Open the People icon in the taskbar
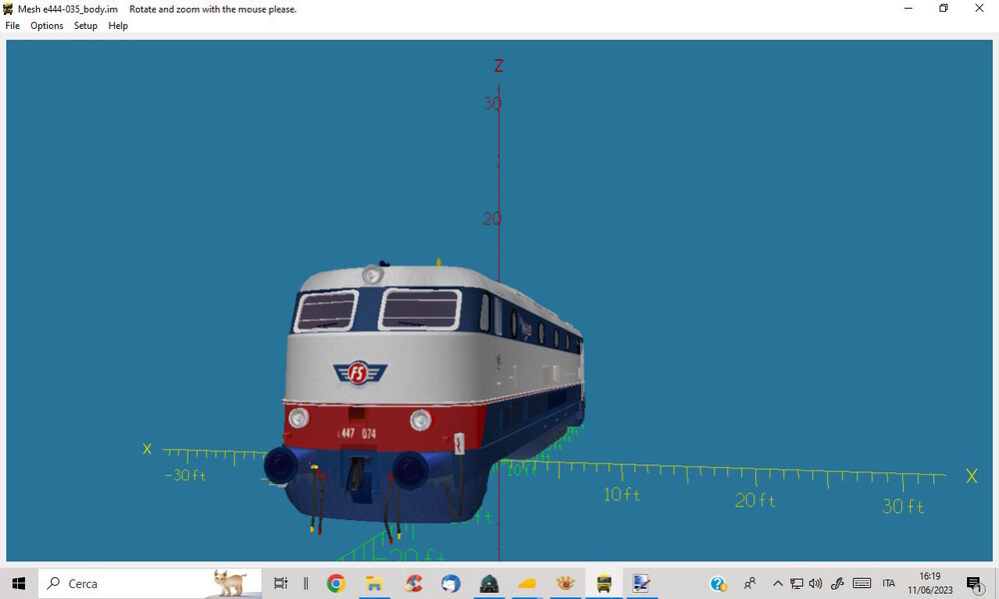The height and width of the screenshot is (599, 999). pyautogui.click(x=750, y=583)
